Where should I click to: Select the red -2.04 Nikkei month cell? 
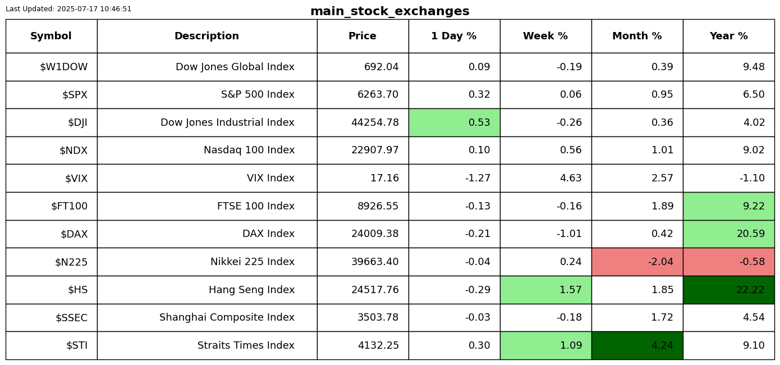(637, 262)
